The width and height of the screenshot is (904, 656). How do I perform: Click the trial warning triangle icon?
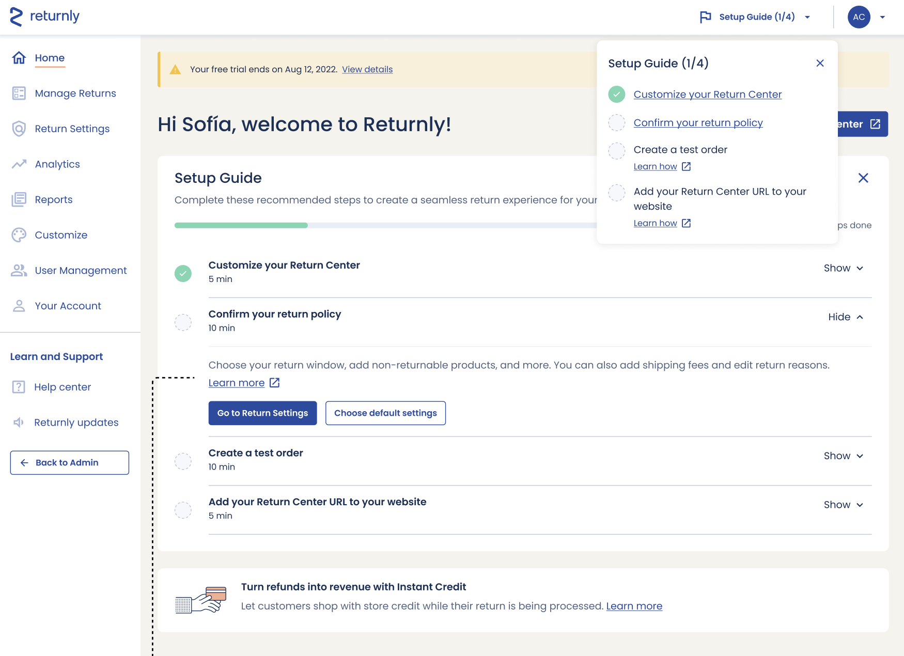pos(176,69)
